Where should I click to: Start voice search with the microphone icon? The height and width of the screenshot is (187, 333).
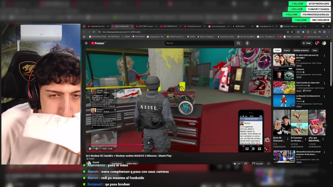click(247, 43)
